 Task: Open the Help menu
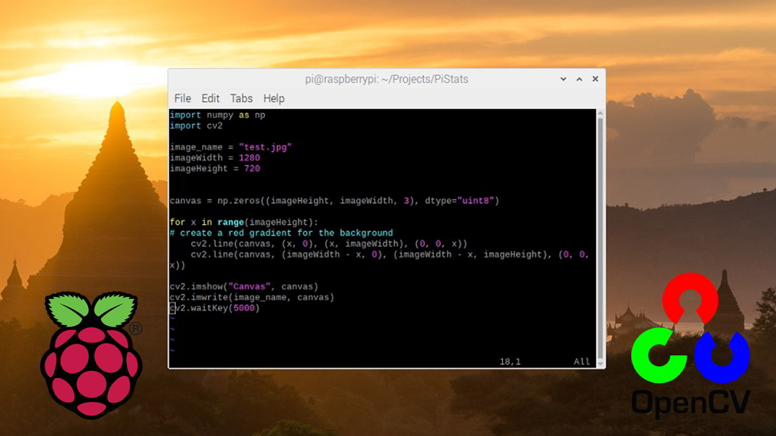(x=274, y=98)
